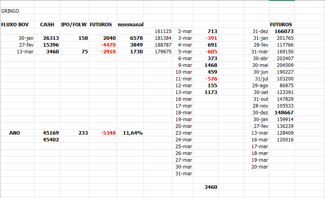Click the 2-mar date cell
The width and height of the screenshot is (325, 198).
pos(183,31)
